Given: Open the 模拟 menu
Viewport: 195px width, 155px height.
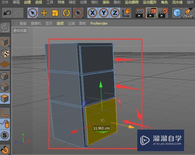Looking at the screenshot, I should pyautogui.click(x=94, y=2).
